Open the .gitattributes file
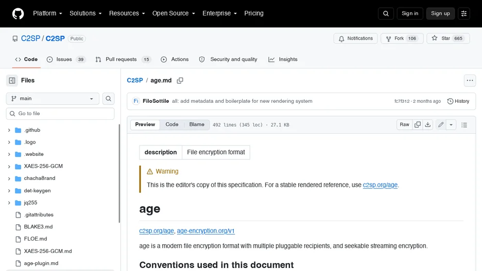 [39, 215]
